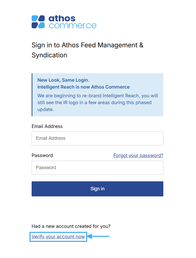Click "Had a new account created for you?" text
Viewport: 196px width, 258px height.
71,226
